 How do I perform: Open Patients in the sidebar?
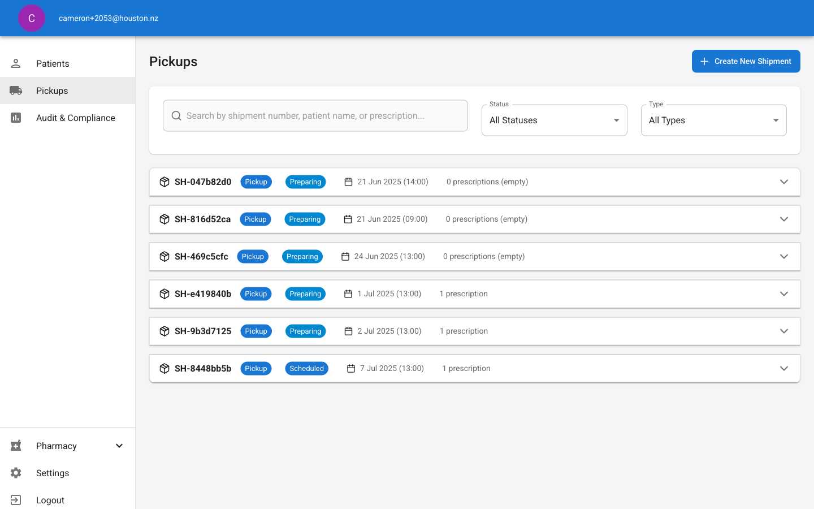(68, 63)
